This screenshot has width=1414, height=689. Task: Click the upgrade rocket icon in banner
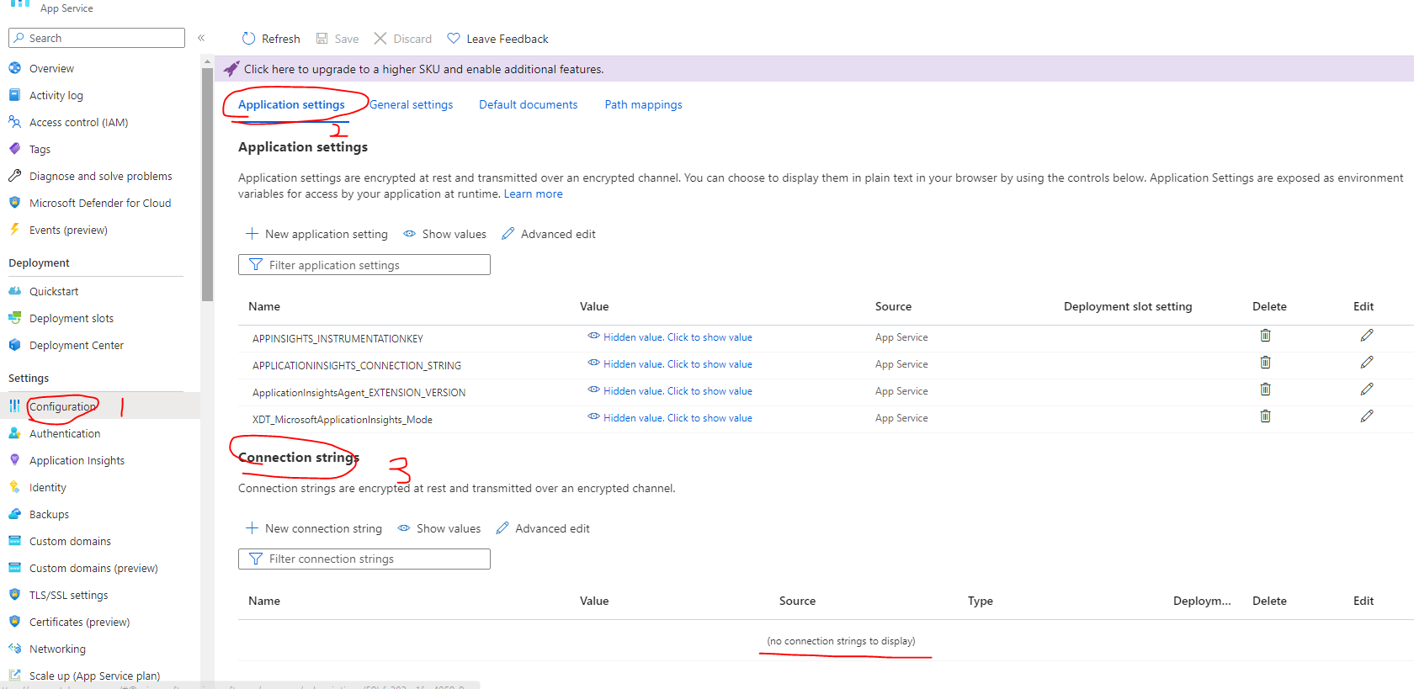(231, 69)
